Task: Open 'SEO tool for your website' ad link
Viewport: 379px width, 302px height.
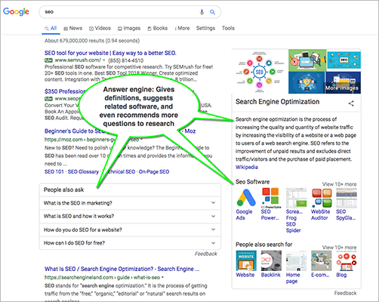Action: (x=110, y=53)
